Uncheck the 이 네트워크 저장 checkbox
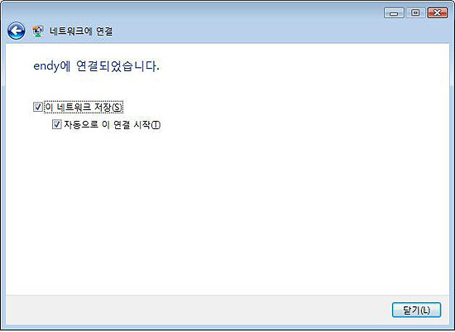The height and width of the screenshot is (332, 455). [x=38, y=107]
